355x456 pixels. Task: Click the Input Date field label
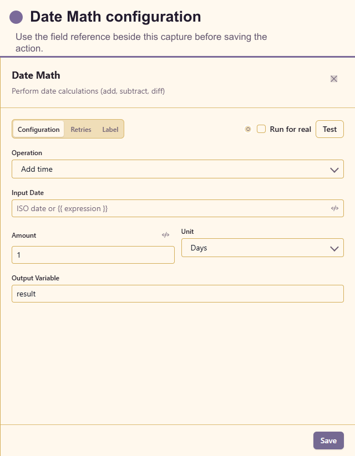click(x=28, y=192)
